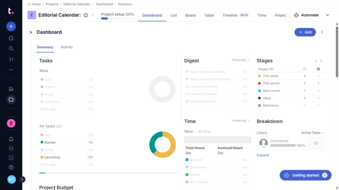Open the List project tab
339x190 pixels.
pos(174,15)
